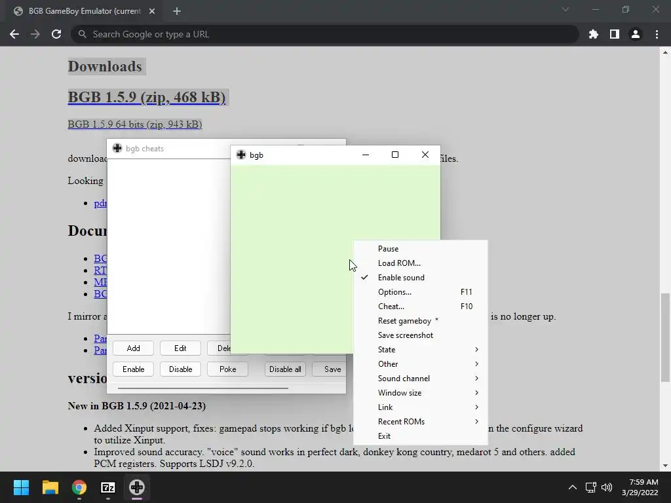This screenshot has width=671, height=503.
Task: Toggle the Enable sound menu option
Action: pos(420,278)
